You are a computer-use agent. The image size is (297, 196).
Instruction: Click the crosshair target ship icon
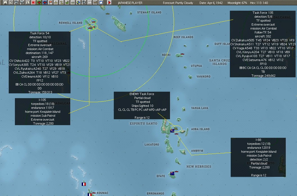(x=84, y=3)
